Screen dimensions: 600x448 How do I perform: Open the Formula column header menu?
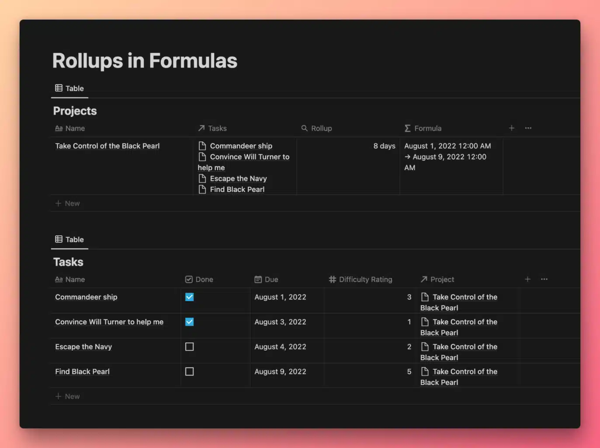(423, 128)
